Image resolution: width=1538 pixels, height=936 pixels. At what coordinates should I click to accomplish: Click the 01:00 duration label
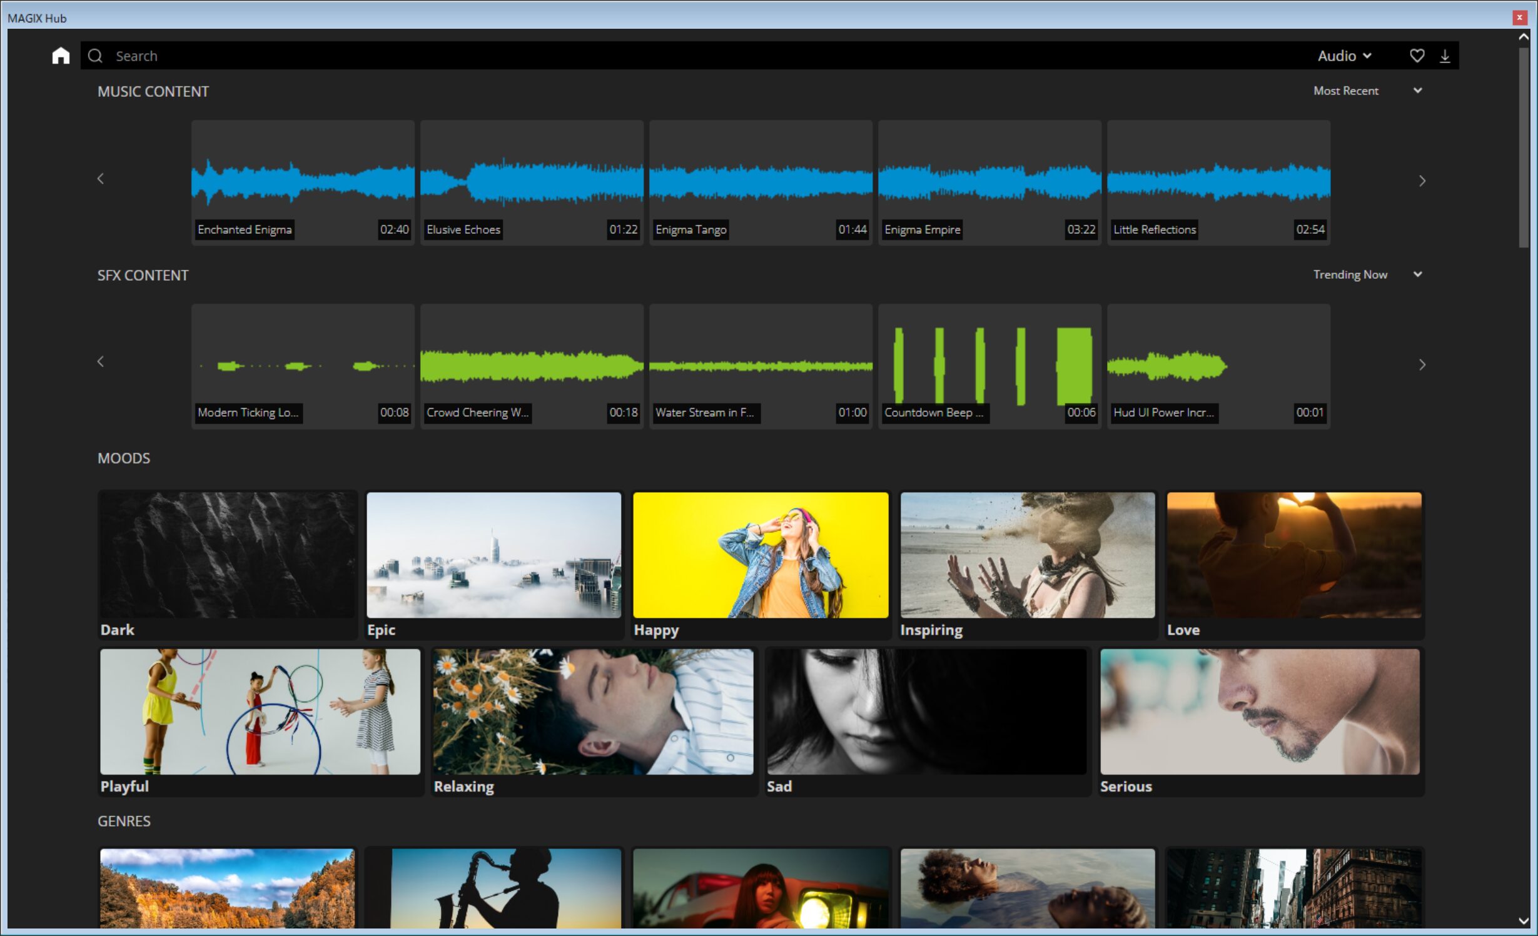click(852, 413)
